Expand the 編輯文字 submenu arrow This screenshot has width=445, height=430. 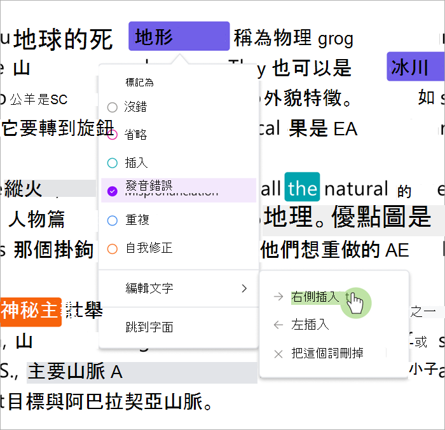pos(244,288)
